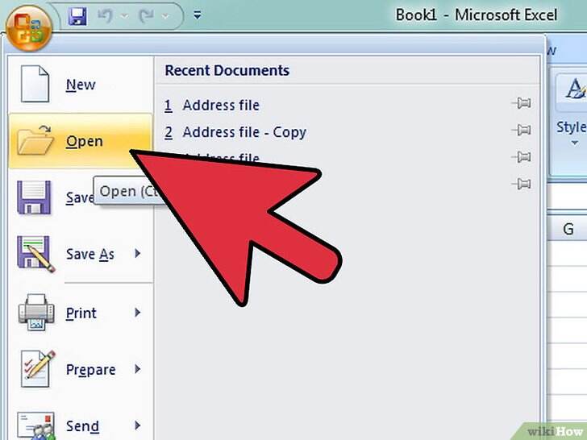
Task: Expand the Send submenu arrow
Action: point(138,425)
